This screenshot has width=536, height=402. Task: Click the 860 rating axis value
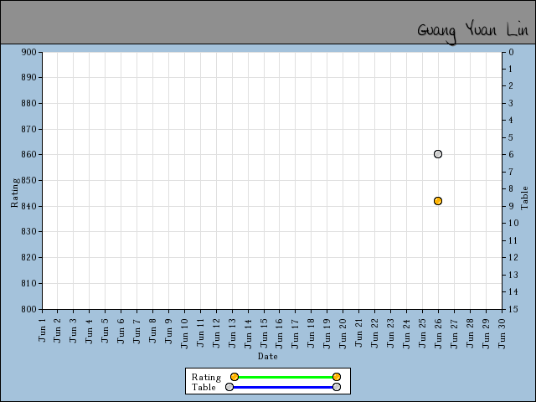(x=28, y=154)
